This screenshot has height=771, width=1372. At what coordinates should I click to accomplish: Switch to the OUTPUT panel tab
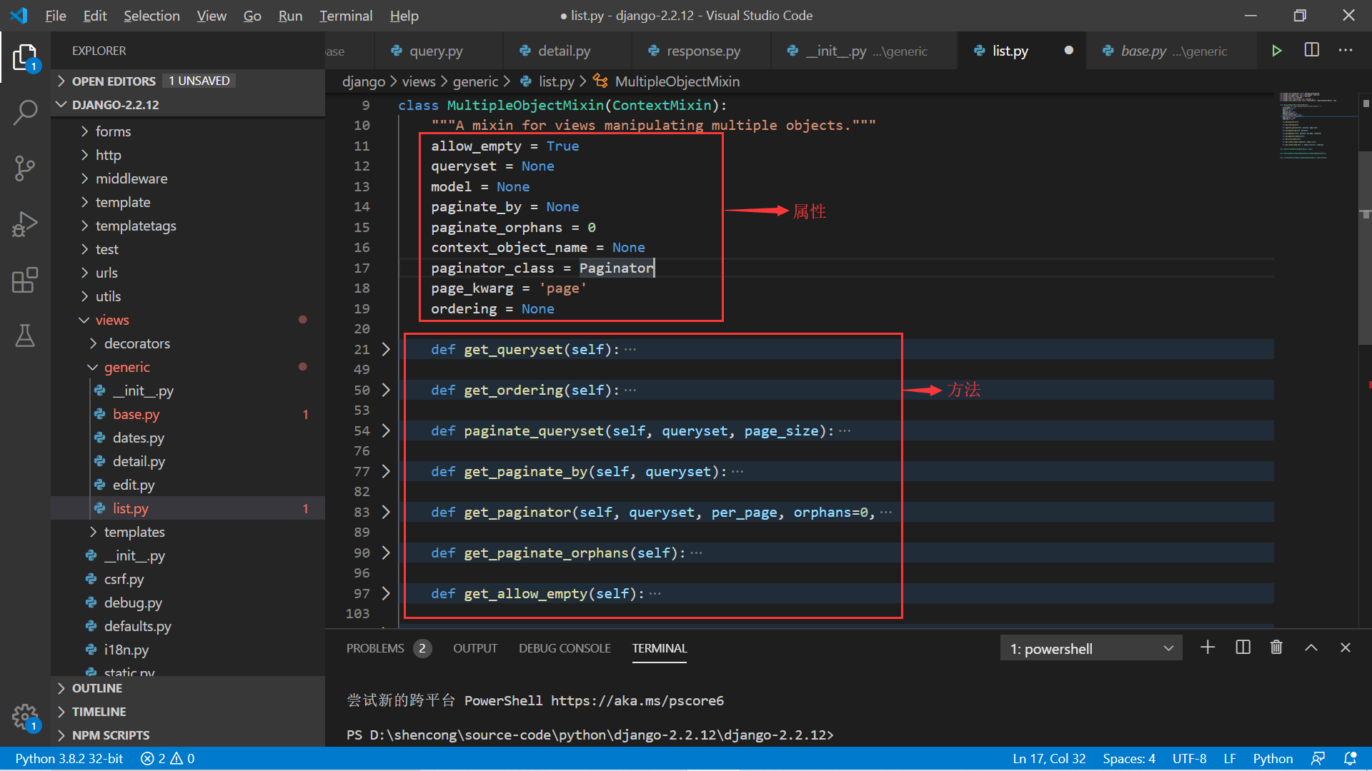click(475, 648)
